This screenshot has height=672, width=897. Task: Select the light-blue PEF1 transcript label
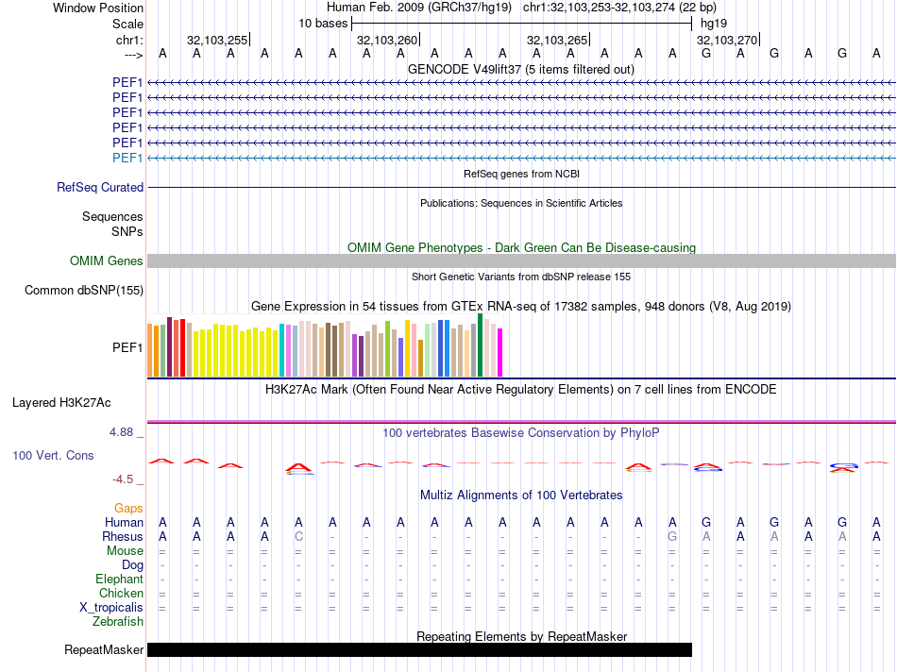(x=127, y=158)
